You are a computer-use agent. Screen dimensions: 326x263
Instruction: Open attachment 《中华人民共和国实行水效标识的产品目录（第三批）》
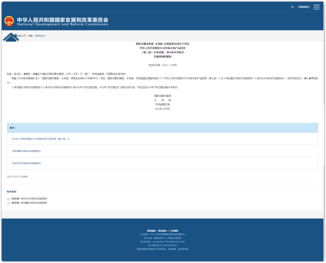40,139
